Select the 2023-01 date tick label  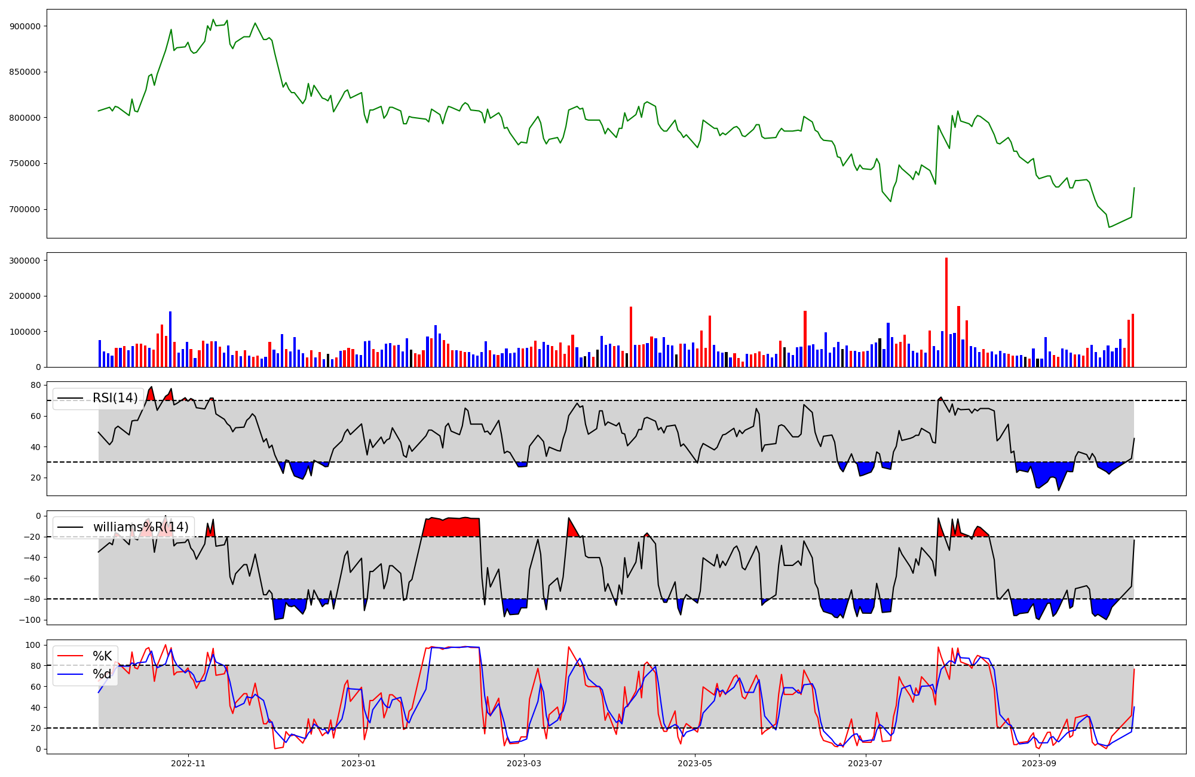coord(358,763)
